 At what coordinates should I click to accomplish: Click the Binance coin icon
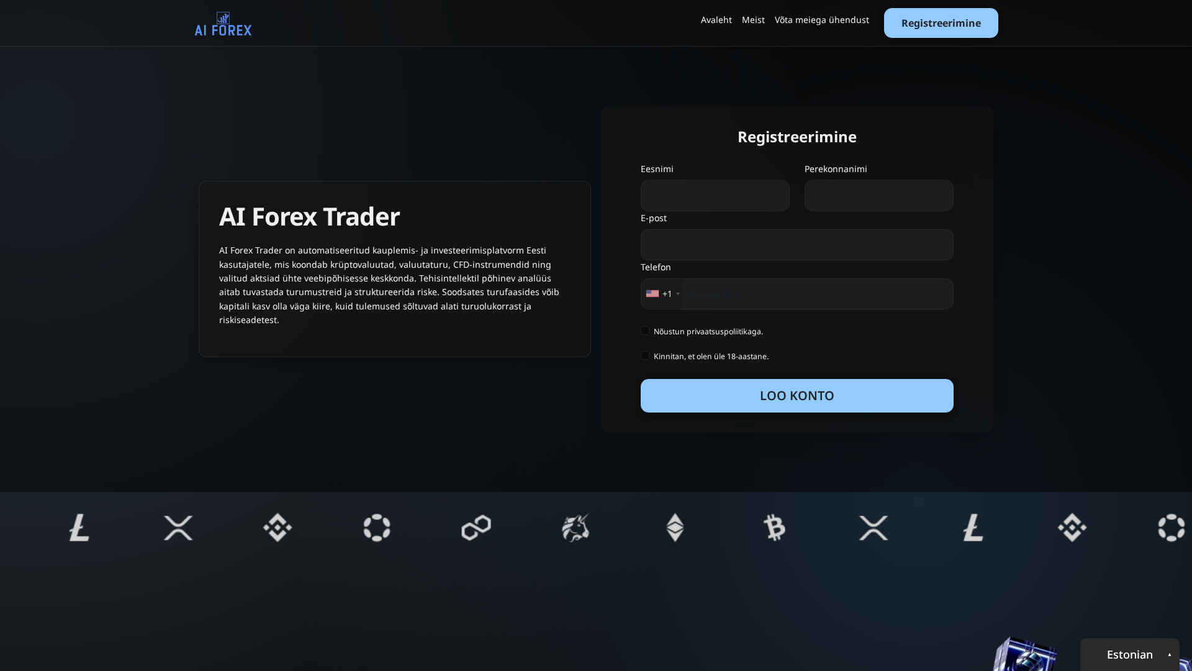(278, 527)
